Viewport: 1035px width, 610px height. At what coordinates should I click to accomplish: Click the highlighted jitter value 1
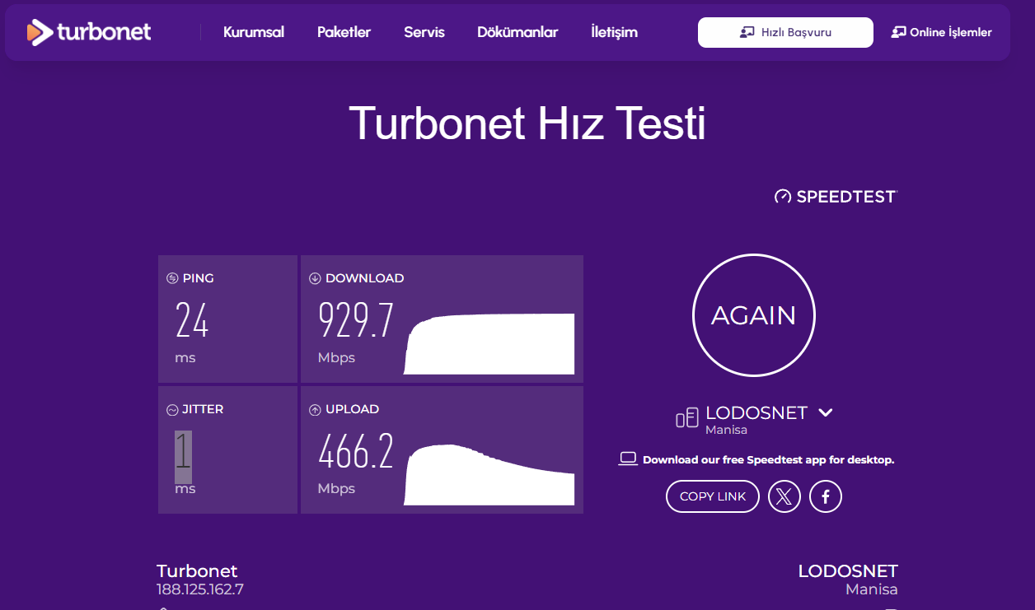pyautogui.click(x=183, y=457)
